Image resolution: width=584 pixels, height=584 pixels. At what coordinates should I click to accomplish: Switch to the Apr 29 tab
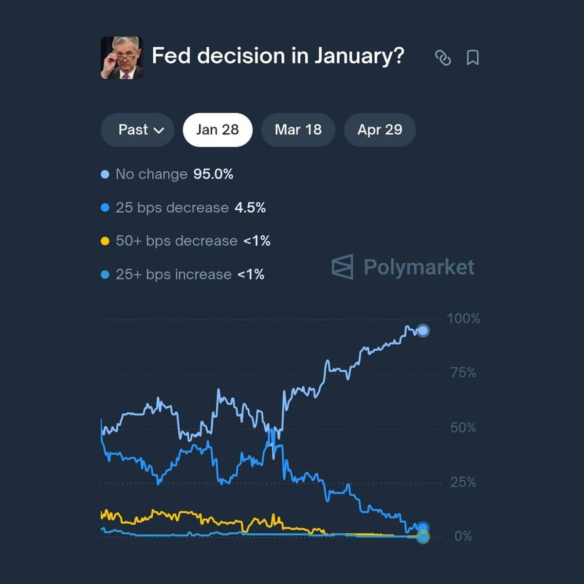380,130
